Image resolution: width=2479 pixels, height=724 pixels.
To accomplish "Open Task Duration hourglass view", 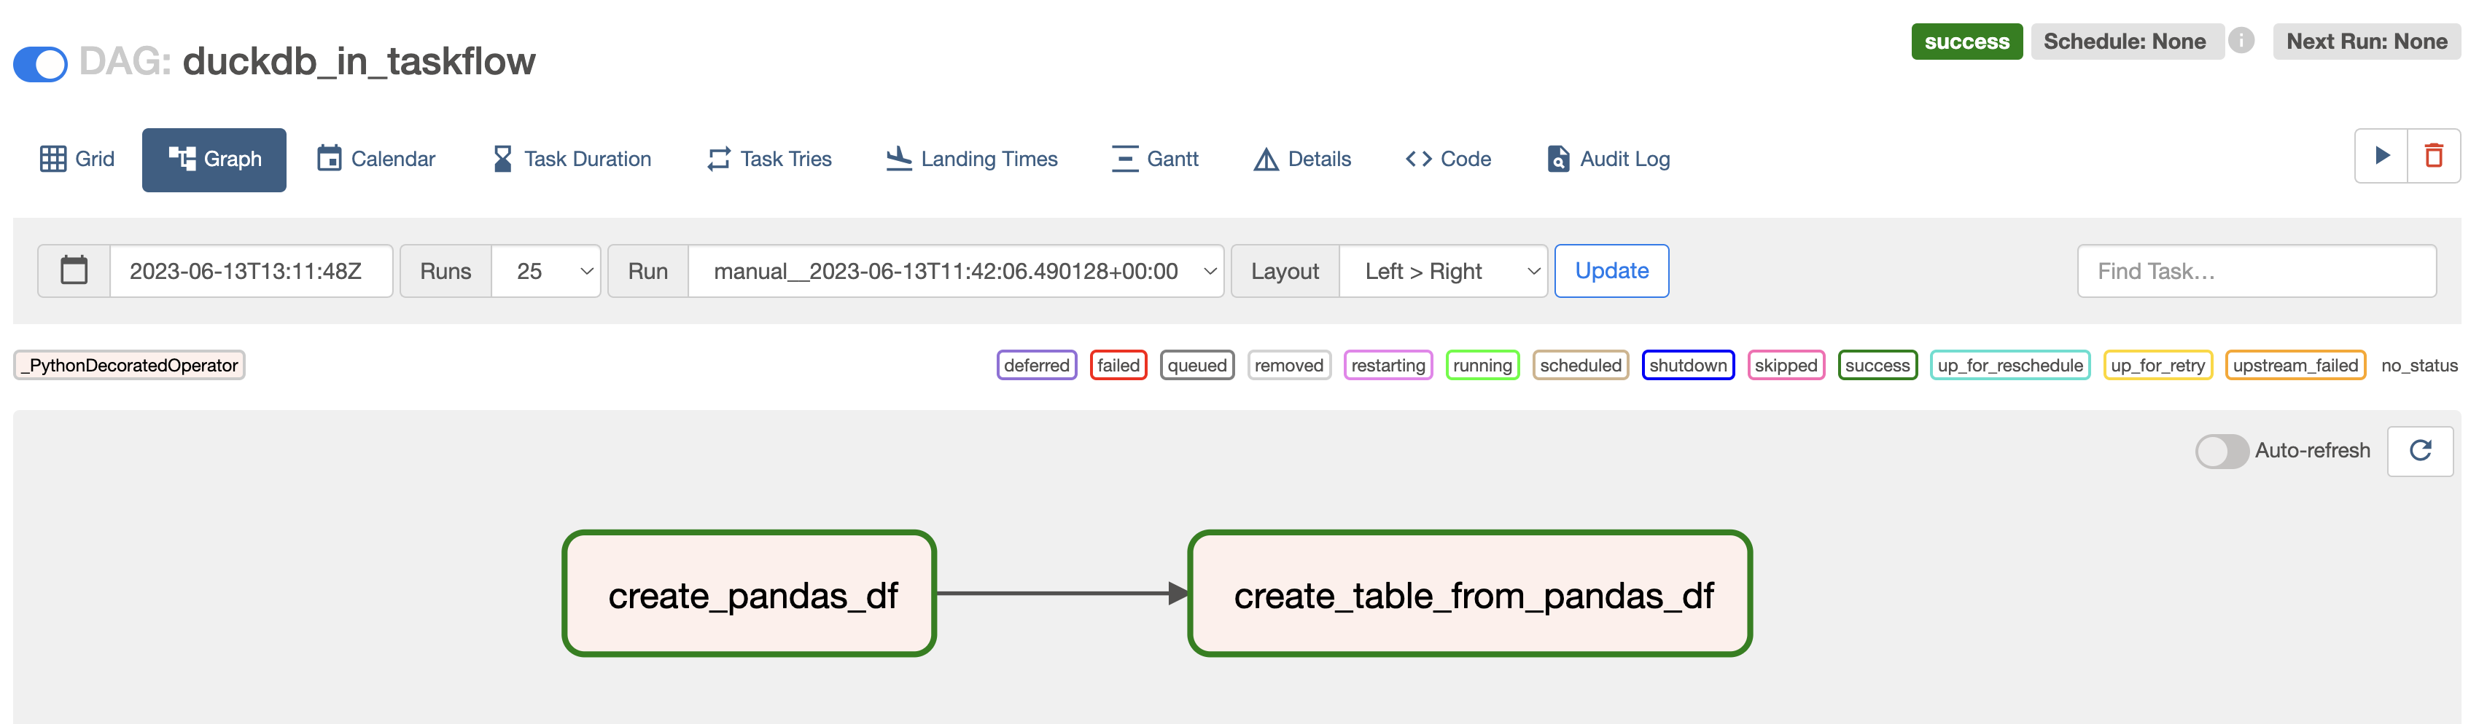I will point(572,160).
